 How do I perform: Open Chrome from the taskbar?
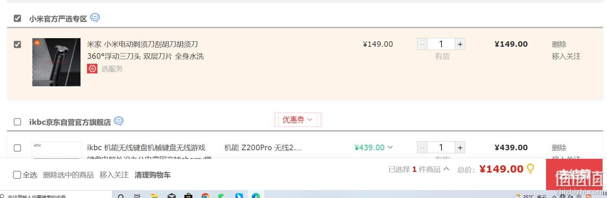205,196
